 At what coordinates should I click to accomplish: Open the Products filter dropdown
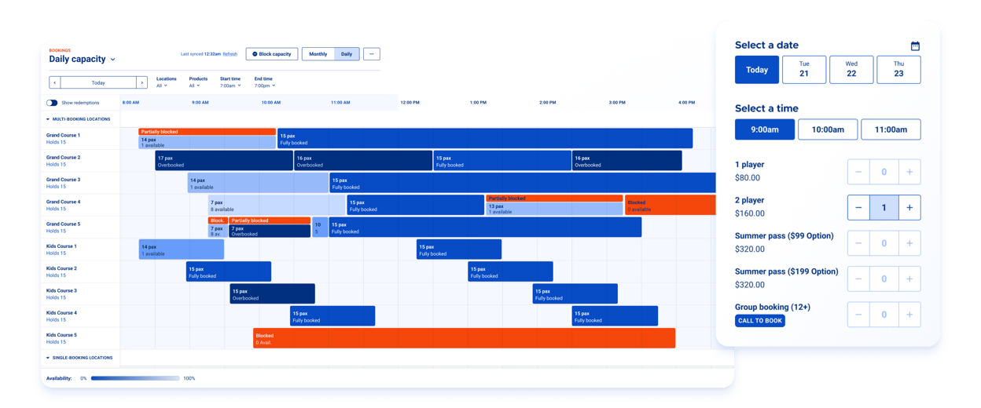pos(194,86)
